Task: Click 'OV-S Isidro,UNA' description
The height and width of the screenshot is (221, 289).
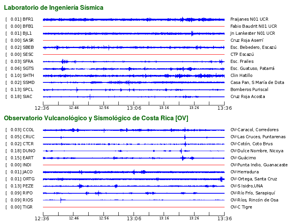Action: [x=246, y=186]
